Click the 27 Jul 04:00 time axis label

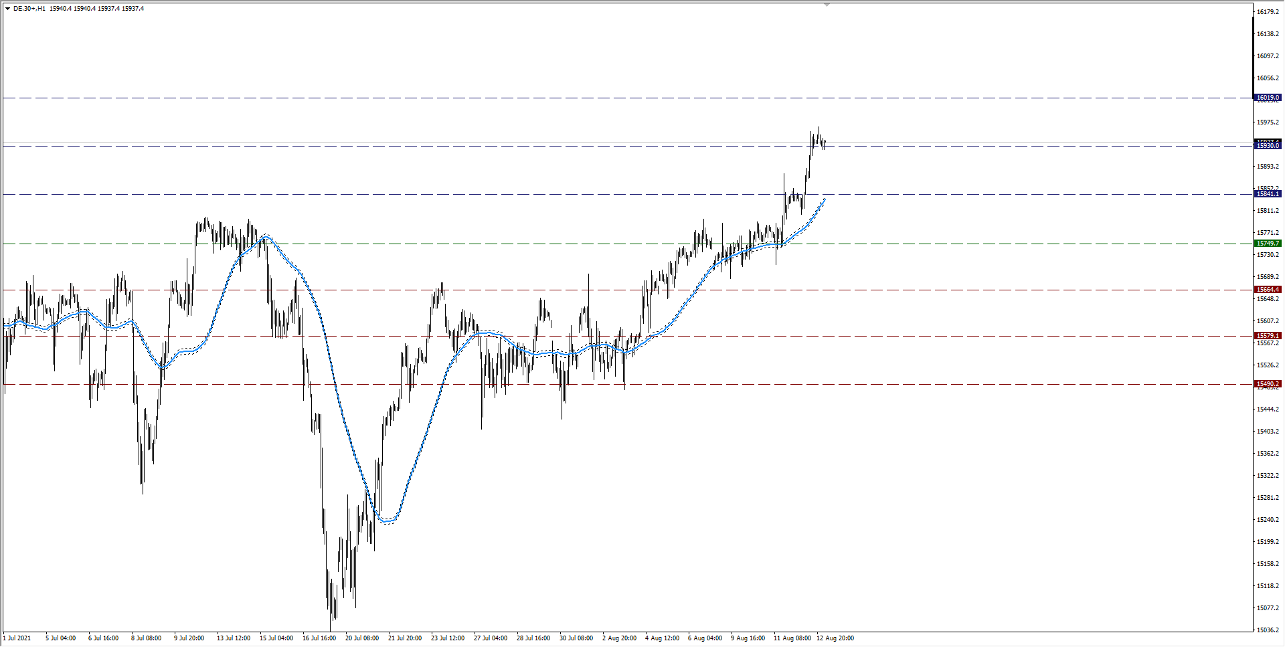point(490,638)
